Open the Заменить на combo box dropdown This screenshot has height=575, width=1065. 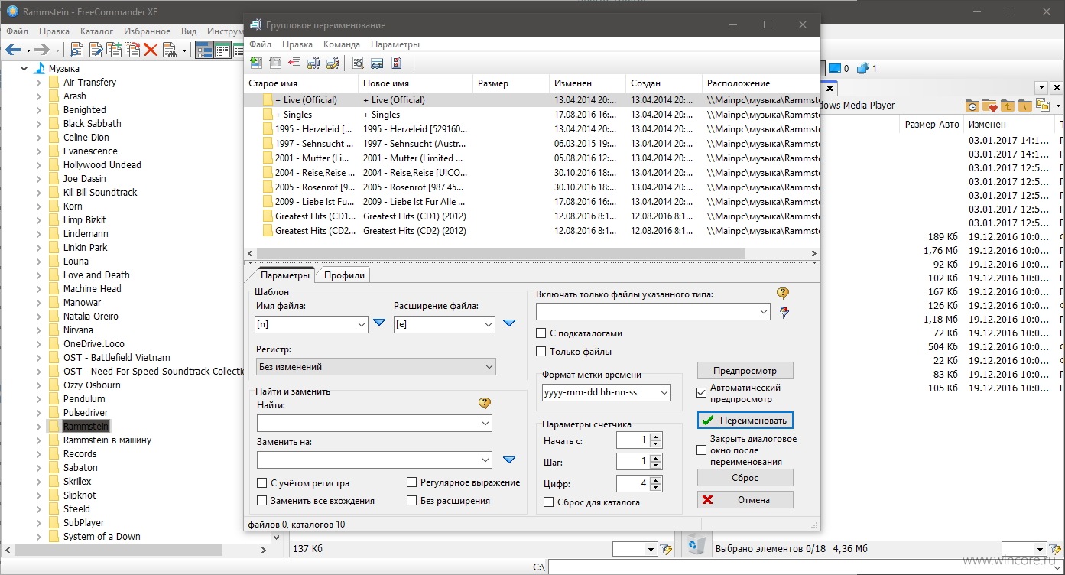pos(485,460)
